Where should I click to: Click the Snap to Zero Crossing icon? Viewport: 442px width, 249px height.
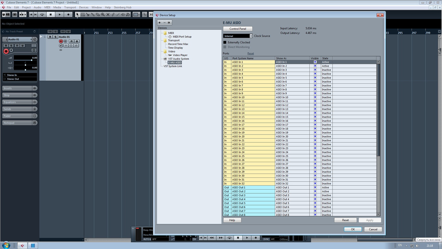point(144,15)
